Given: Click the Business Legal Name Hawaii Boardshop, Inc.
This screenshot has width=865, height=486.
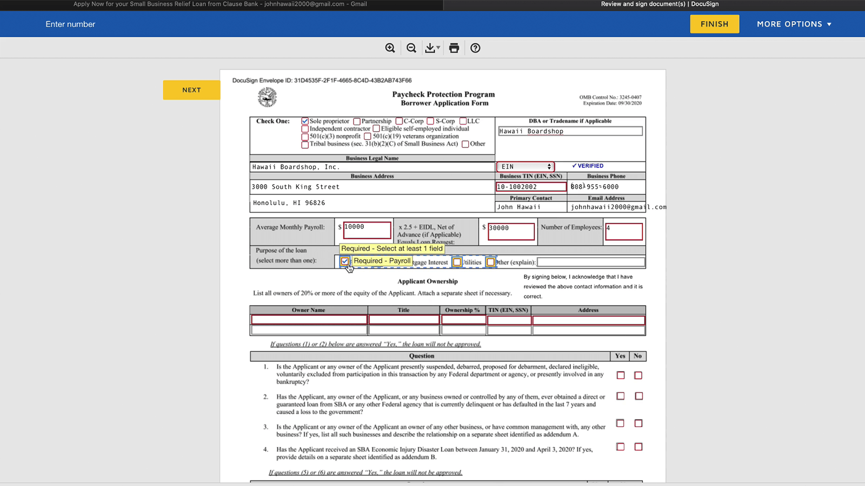Looking at the screenshot, I should point(296,167).
